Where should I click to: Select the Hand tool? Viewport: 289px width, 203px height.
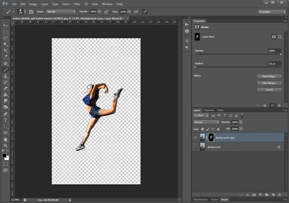[x=5, y=139]
